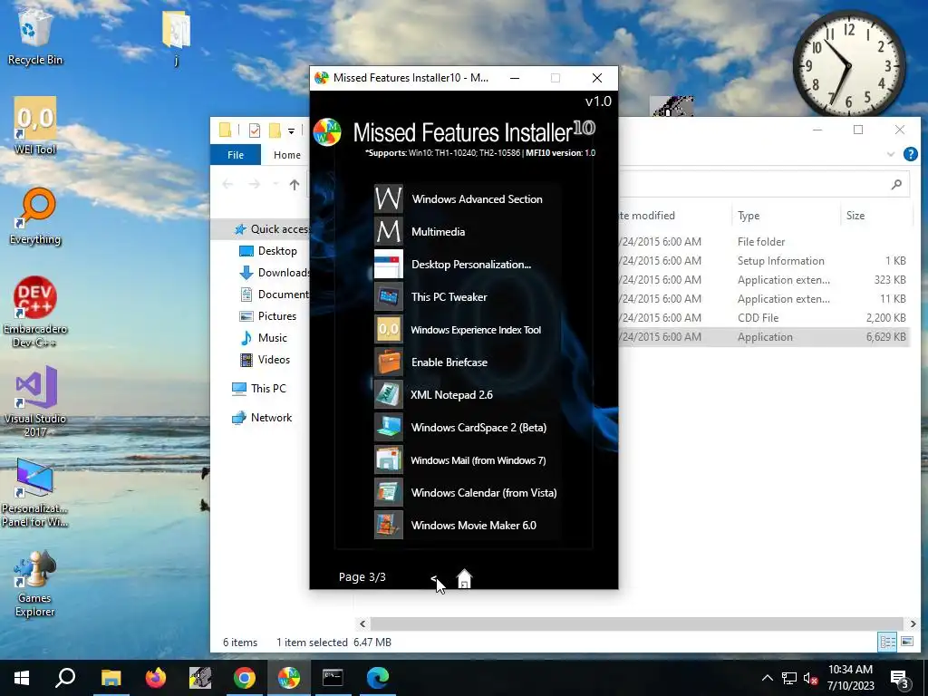
Task: Select This PC Tweaker label
Action: 449,297
